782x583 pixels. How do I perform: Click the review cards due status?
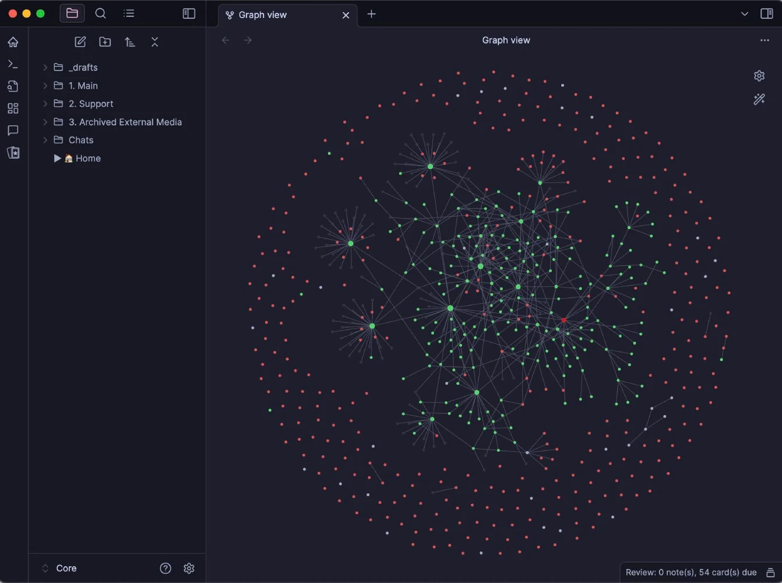[x=691, y=573]
